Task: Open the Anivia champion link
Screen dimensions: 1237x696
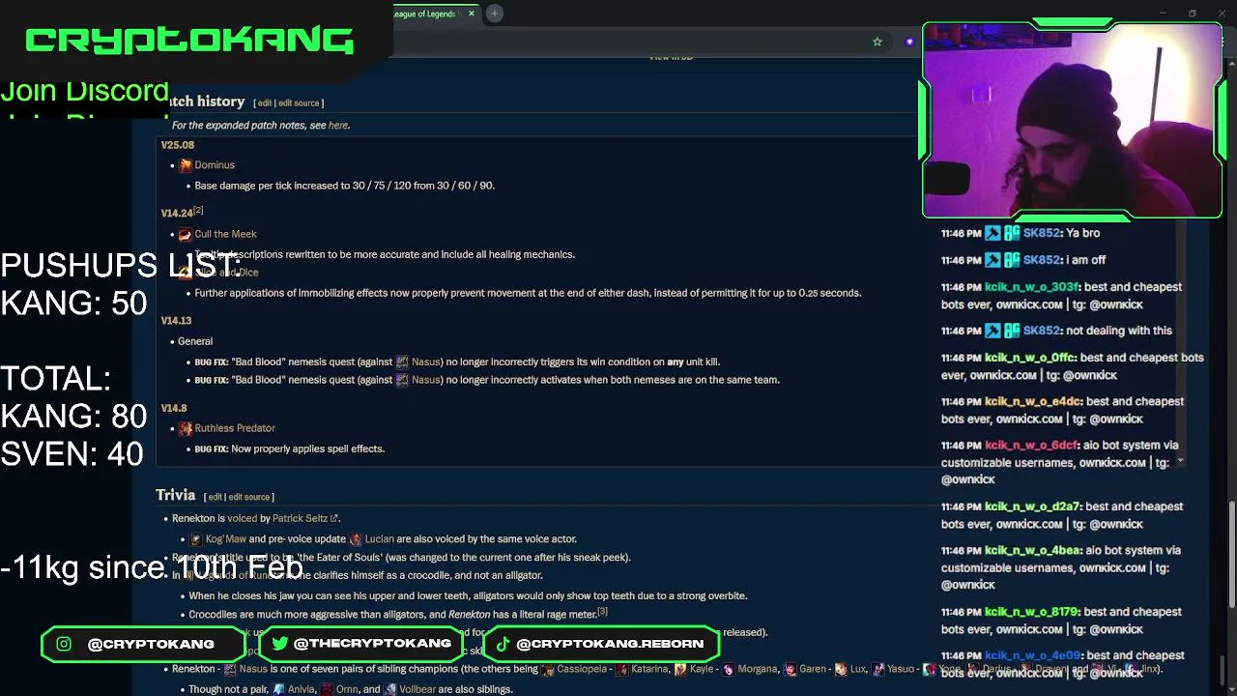Action: click(302, 689)
